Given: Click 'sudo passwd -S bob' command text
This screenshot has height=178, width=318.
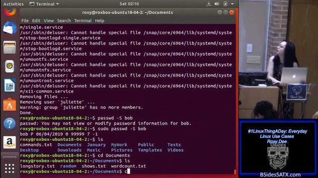Looking at the screenshot, I should pyautogui.click(x=122, y=129).
